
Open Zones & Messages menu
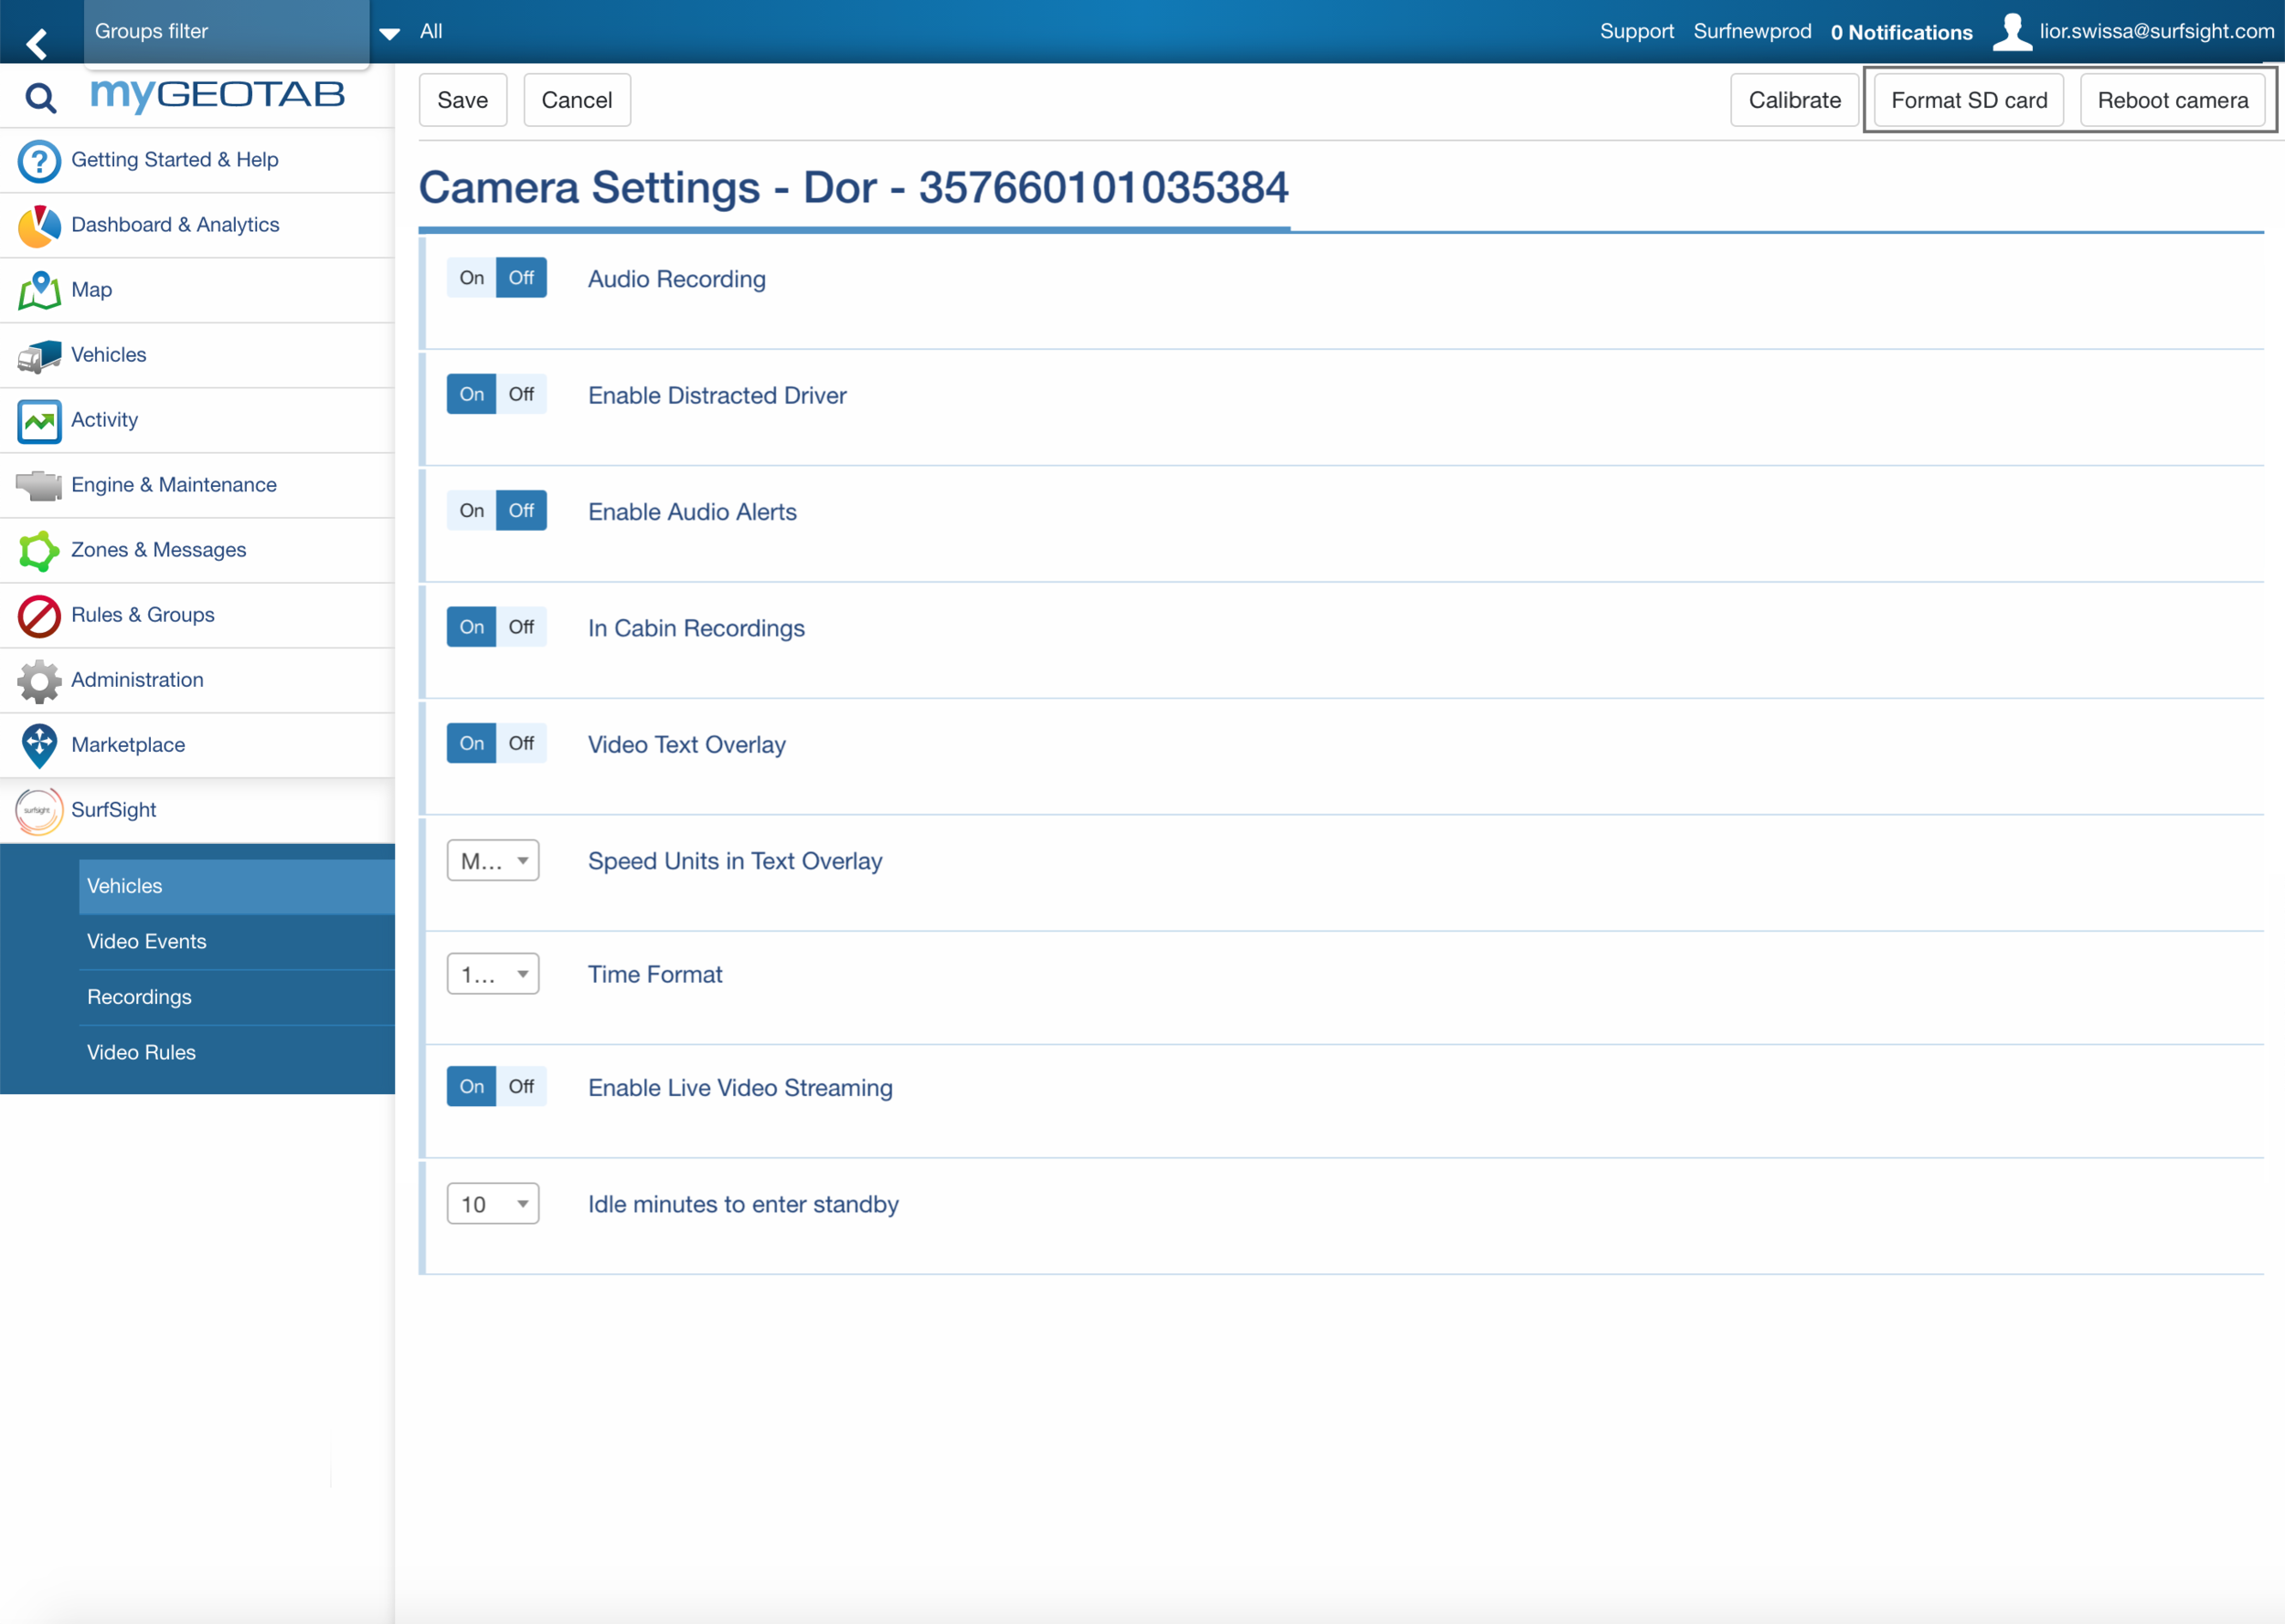197,550
